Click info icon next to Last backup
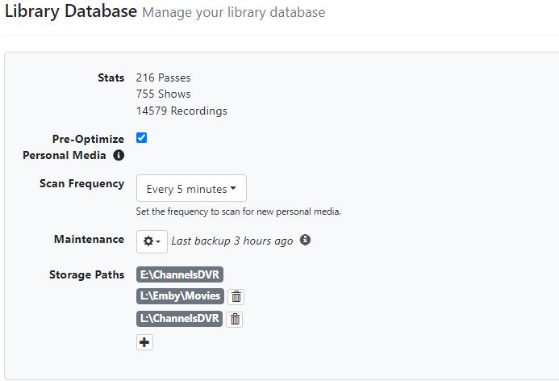The image size is (559, 381). (305, 241)
